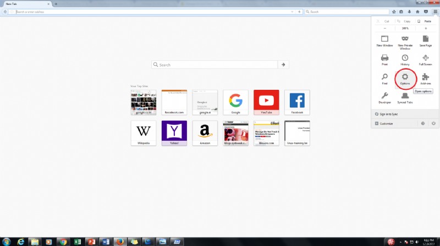Open the Downloads arrow in toolbar
Viewport: 440px width, 246px height.
pos(409,12)
